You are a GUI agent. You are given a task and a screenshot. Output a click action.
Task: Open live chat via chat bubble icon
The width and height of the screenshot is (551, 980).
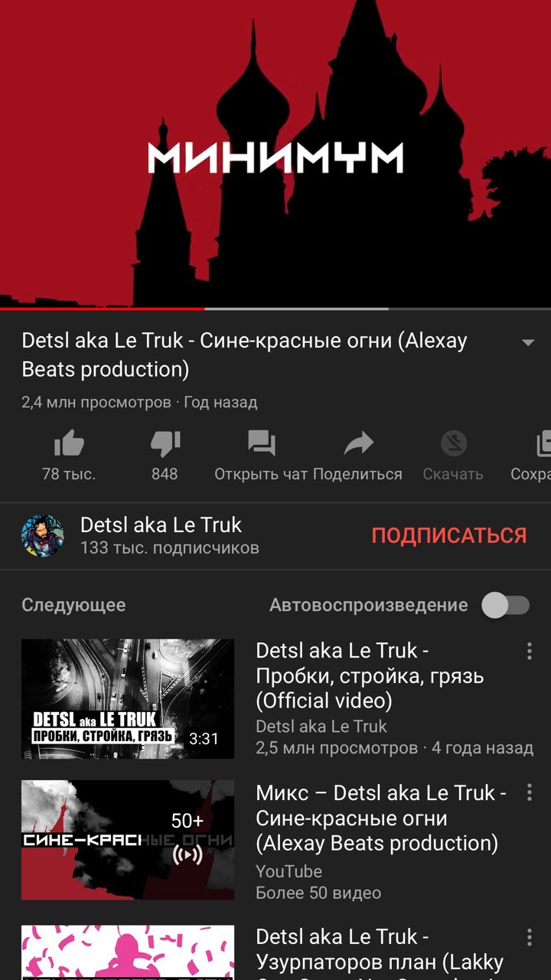point(261,443)
